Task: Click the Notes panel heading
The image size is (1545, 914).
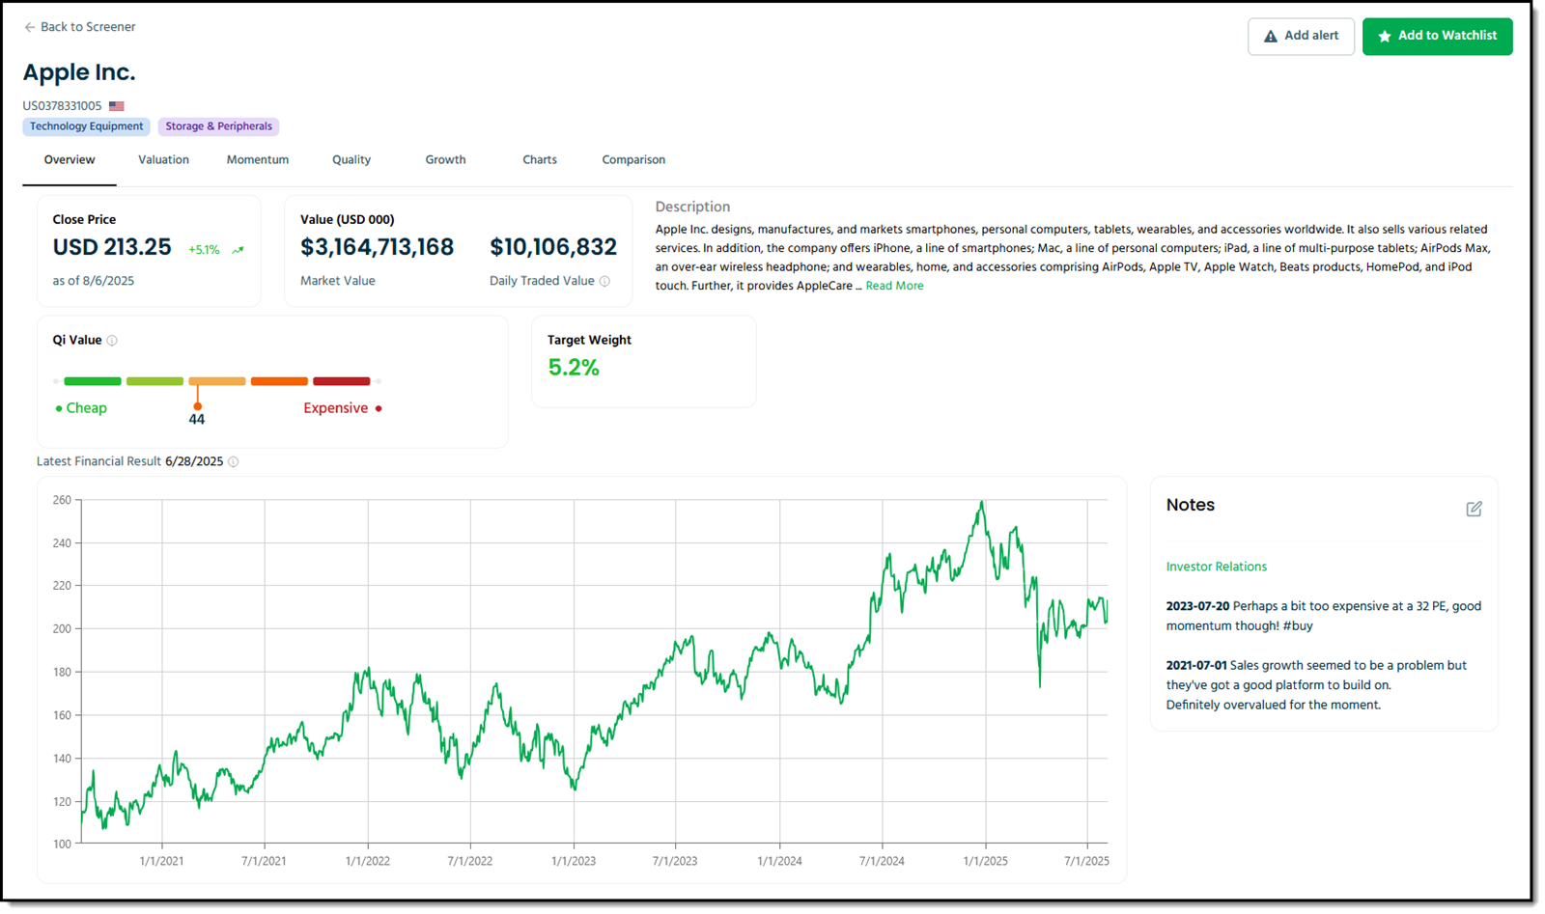Action: point(1190,505)
